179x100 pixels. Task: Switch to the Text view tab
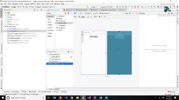pos(57,89)
